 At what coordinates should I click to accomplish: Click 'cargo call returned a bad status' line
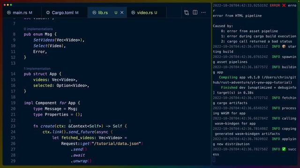260,42
